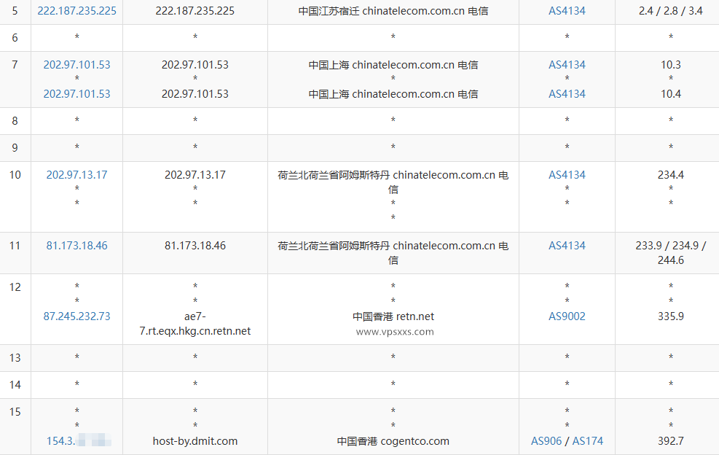Open the 202.97.13.17 IP link
This screenshot has height=455, width=719.
tap(77, 175)
